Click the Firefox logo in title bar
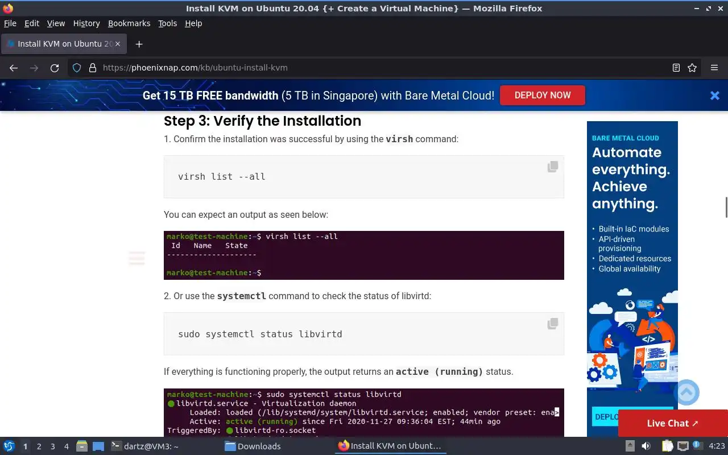The image size is (728, 455). (x=8, y=9)
